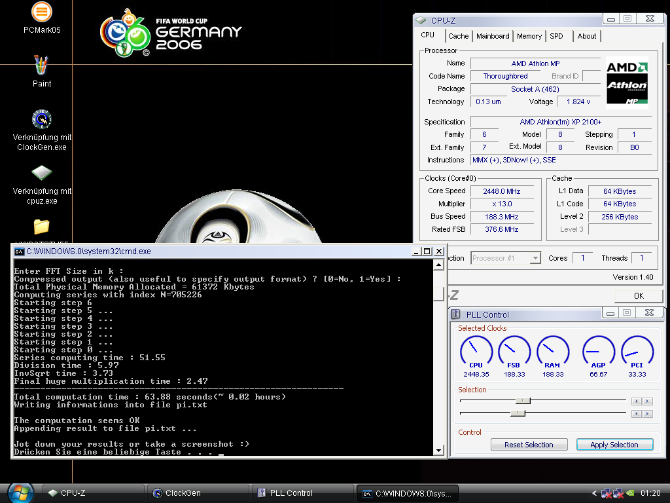Click the Multiplier value x 13.0
Image resolution: width=670 pixels, height=503 pixels.
[502, 204]
